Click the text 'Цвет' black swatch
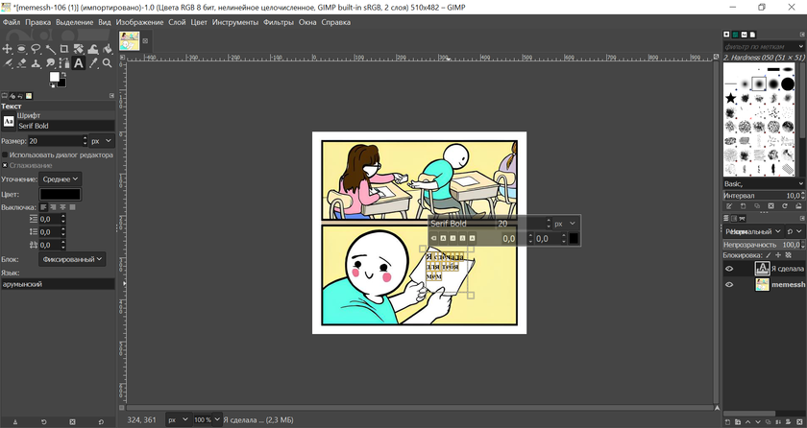 click(x=61, y=194)
